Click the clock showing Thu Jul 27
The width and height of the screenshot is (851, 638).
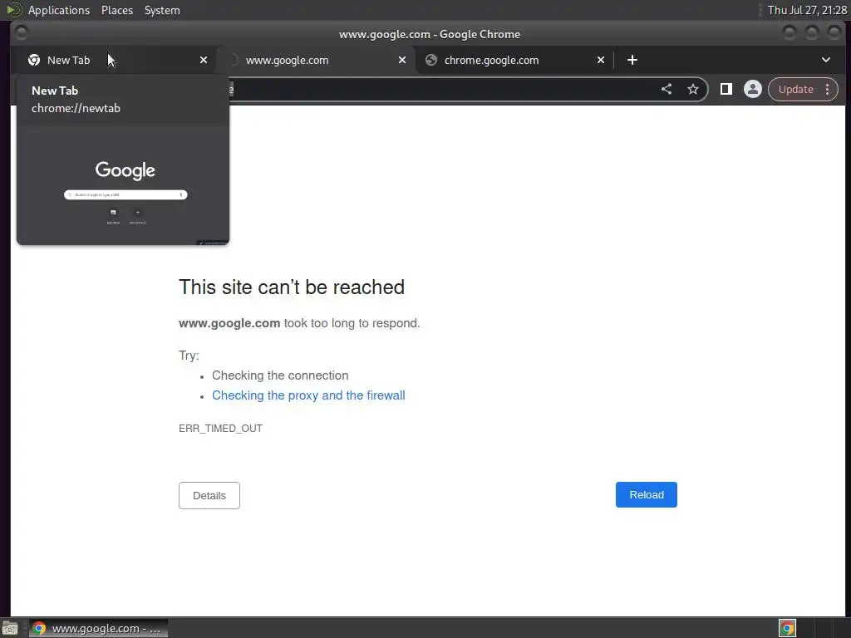coord(807,10)
